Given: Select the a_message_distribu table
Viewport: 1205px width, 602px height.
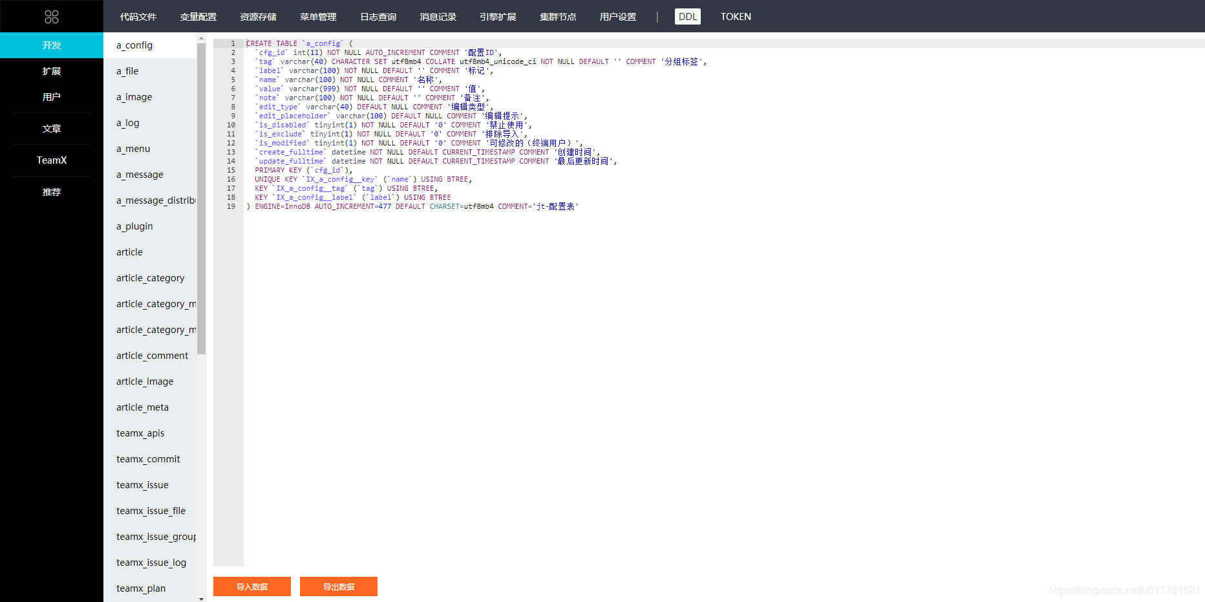Looking at the screenshot, I should click(150, 200).
